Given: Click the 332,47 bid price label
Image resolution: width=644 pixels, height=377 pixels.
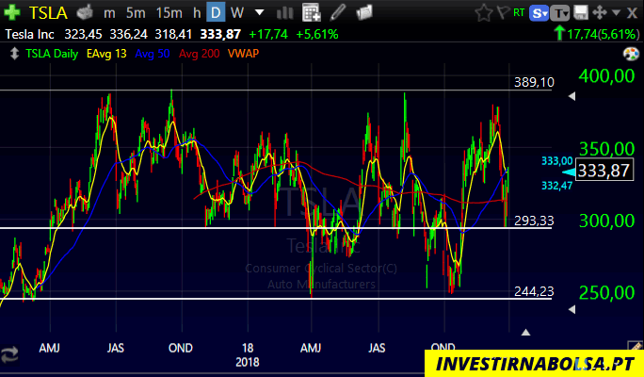Looking at the screenshot, I should point(557,186).
